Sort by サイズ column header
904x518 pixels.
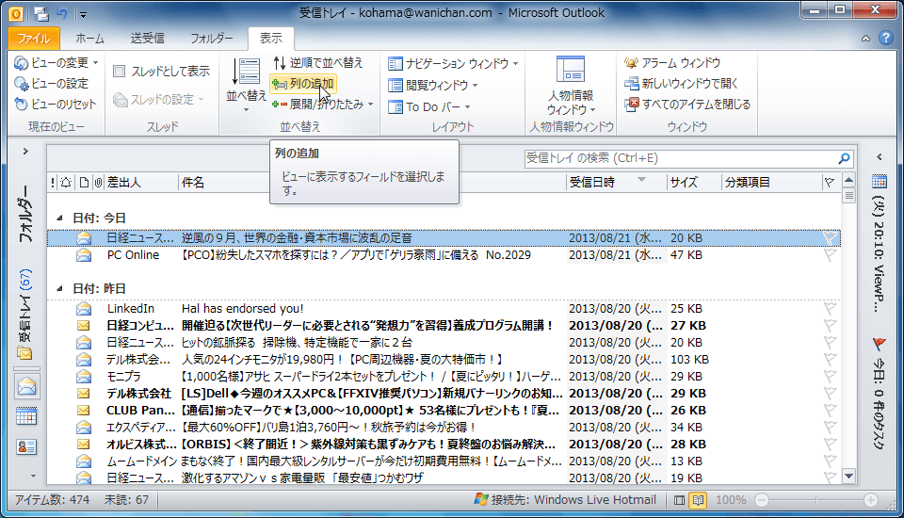click(x=694, y=183)
